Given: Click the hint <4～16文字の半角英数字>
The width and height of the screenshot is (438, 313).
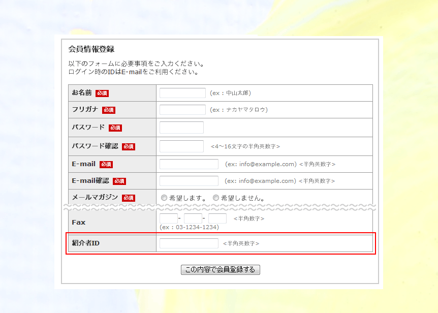Looking at the screenshot, I should 245,146.
